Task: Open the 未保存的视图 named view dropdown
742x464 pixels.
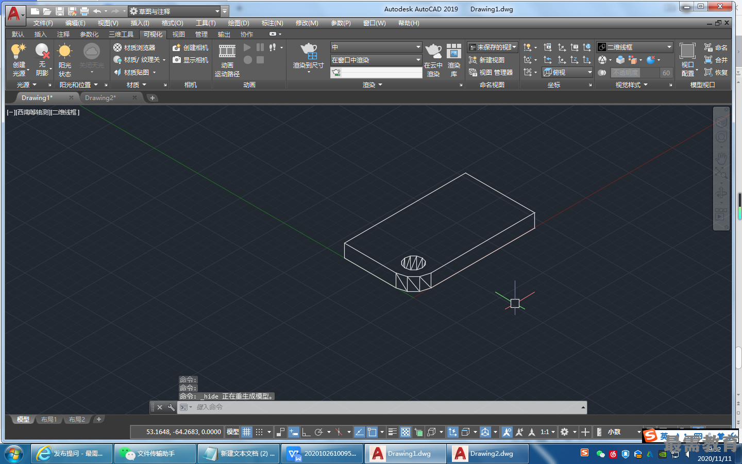Action: coord(492,47)
